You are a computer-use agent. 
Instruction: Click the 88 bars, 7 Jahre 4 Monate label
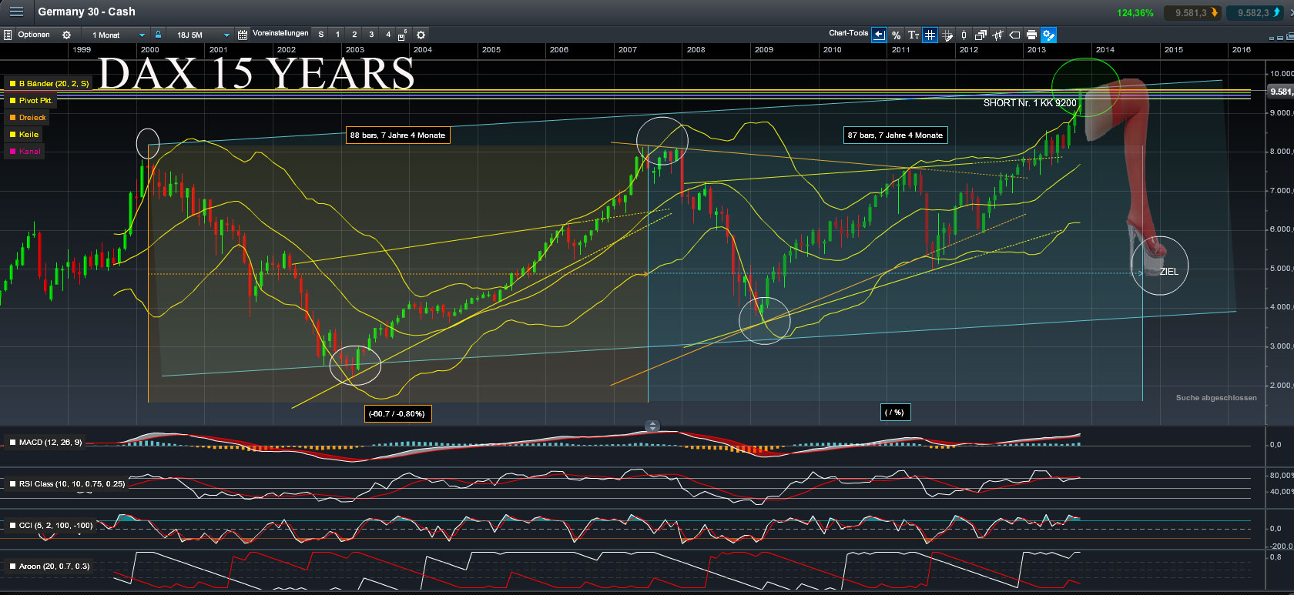[x=397, y=135]
